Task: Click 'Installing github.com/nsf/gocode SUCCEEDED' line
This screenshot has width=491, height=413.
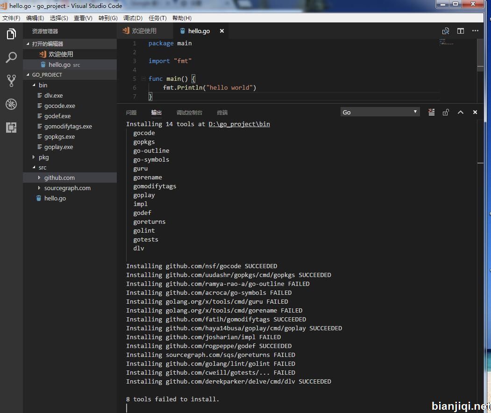Action: [202, 266]
